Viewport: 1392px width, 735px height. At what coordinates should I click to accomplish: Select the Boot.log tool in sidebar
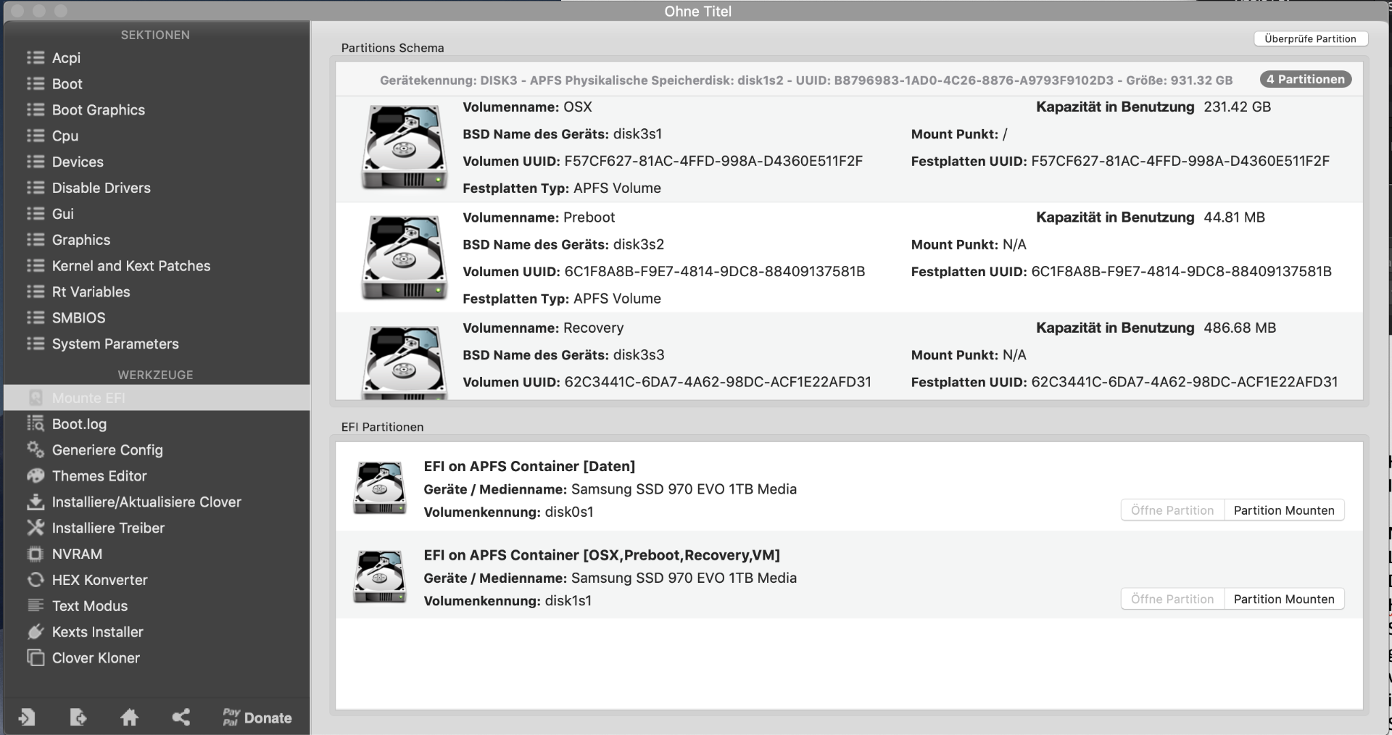(79, 424)
